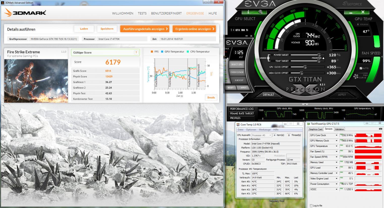Screen dimensions: 384x208
Task: Open the Fan Speed (%) sensor dropdown
Action: [336, 152]
